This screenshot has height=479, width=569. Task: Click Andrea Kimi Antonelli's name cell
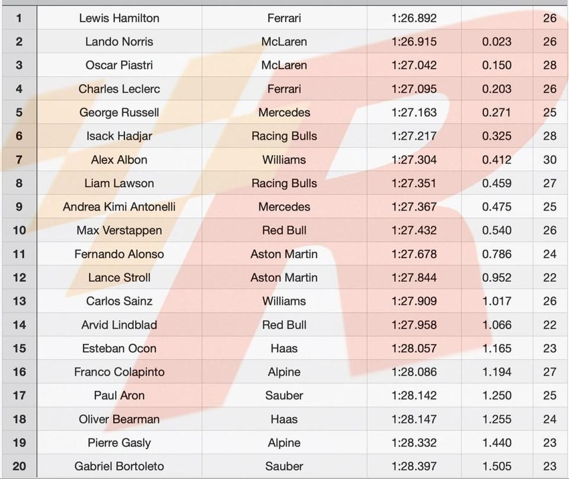119,207
